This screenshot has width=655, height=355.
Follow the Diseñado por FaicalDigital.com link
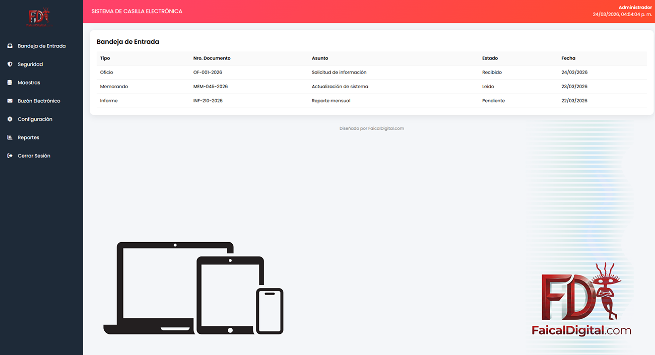coord(371,128)
